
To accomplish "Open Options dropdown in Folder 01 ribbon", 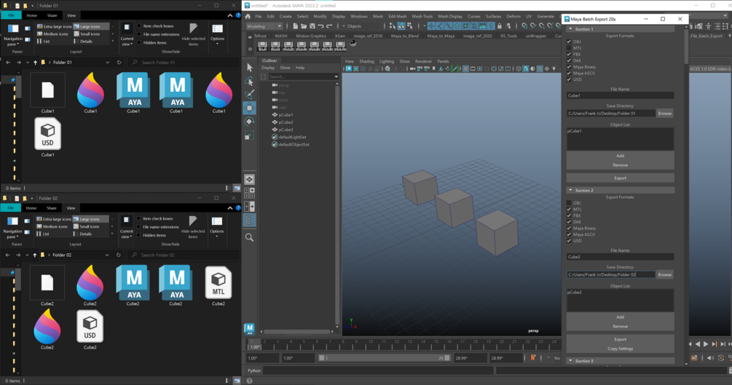I will click(x=218, y=33).
